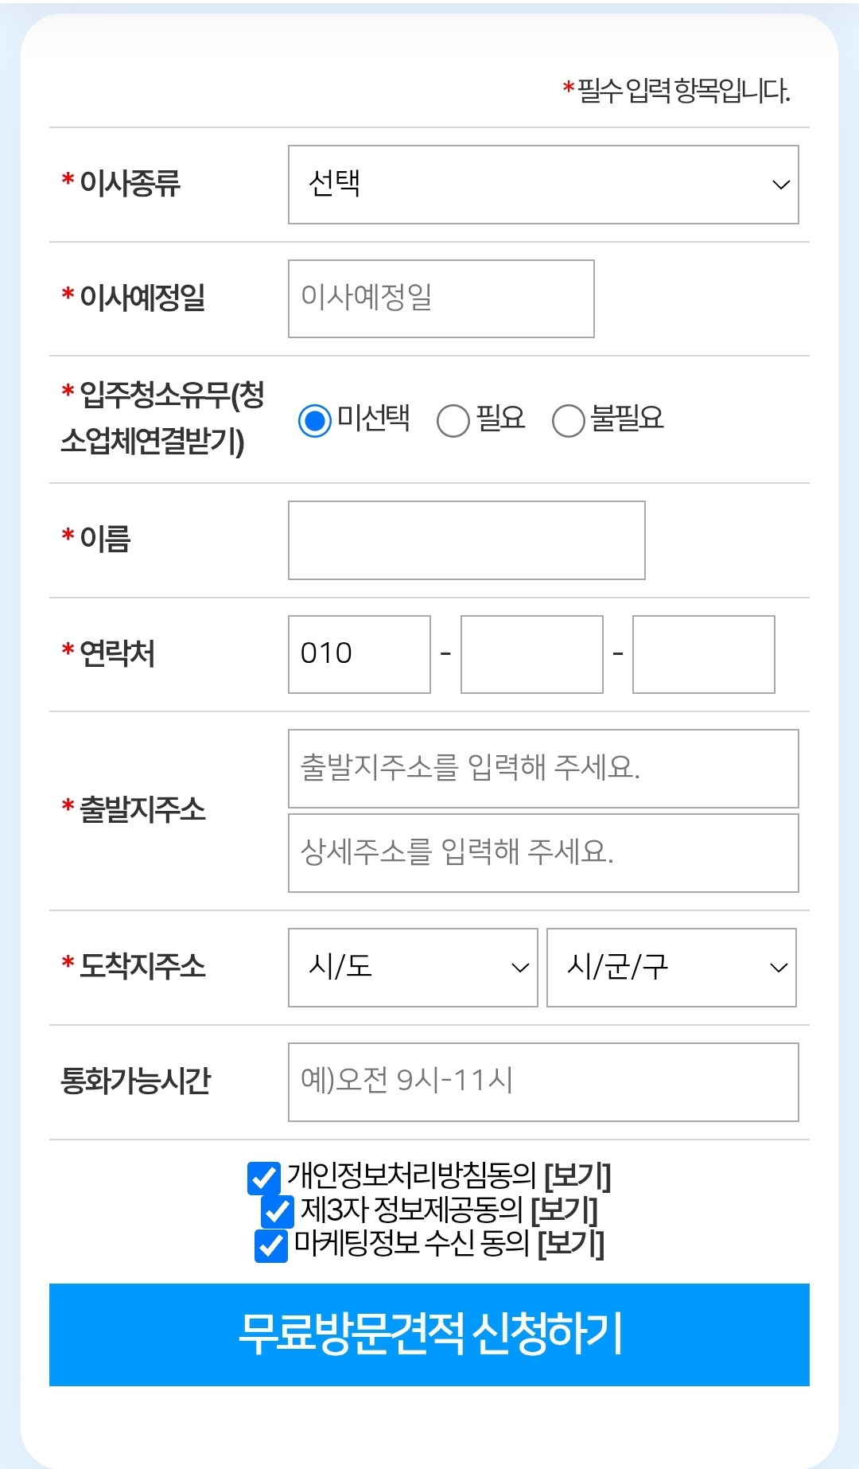Uncheck the 마케팅정보 수신 동의 checkbox
The image size is (859, 1469).
[x=270, y=1245]
